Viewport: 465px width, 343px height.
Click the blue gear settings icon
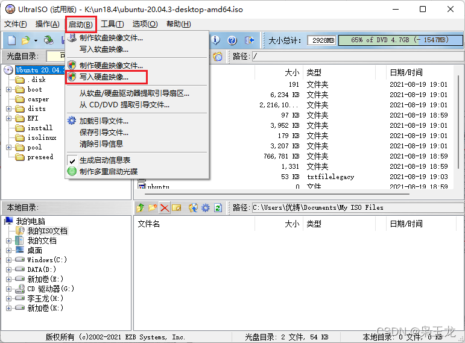(x=206, y=208)
